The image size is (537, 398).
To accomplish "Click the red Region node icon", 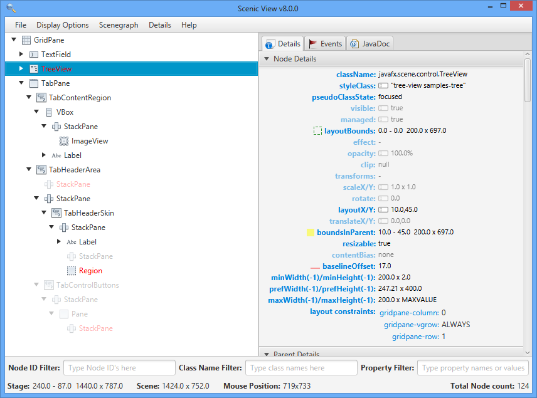I will pos(72,271).
